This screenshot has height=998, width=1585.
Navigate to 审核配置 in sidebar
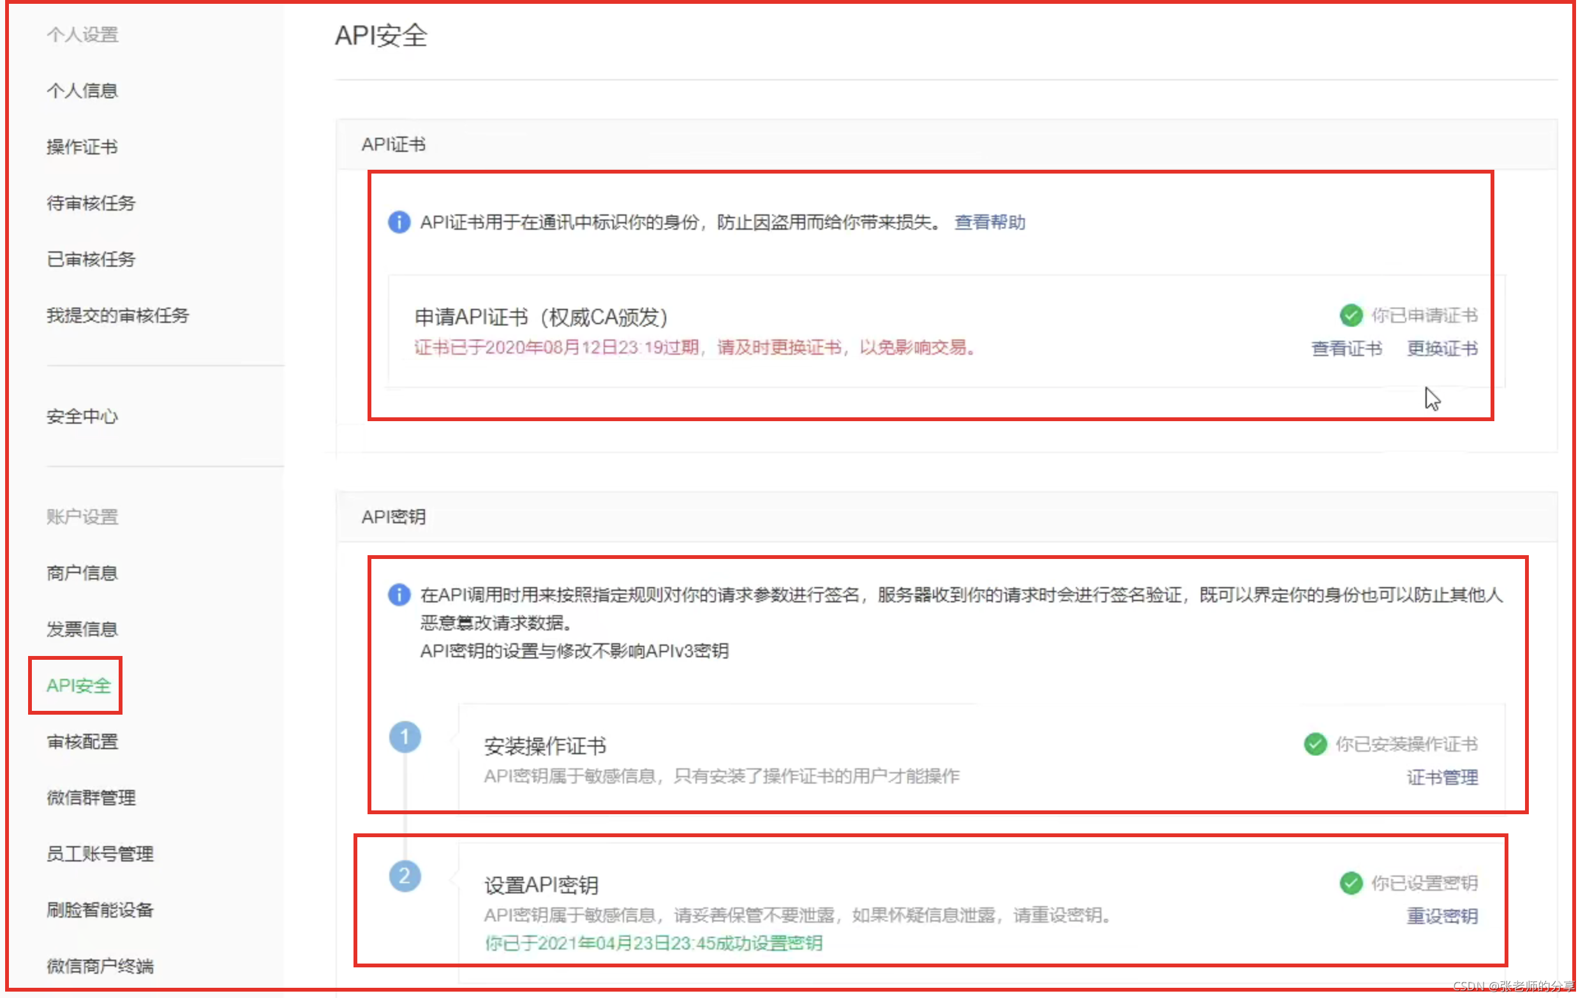coord(82,742)
